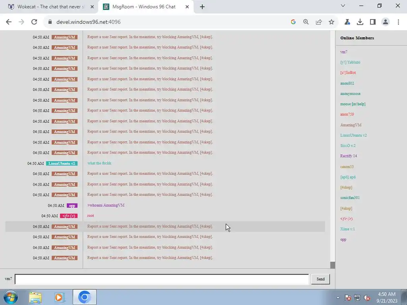Screen dimensions: 407x305
Task: Select [y!] Yabluzo in Online Members
Action: click(350, 62)
